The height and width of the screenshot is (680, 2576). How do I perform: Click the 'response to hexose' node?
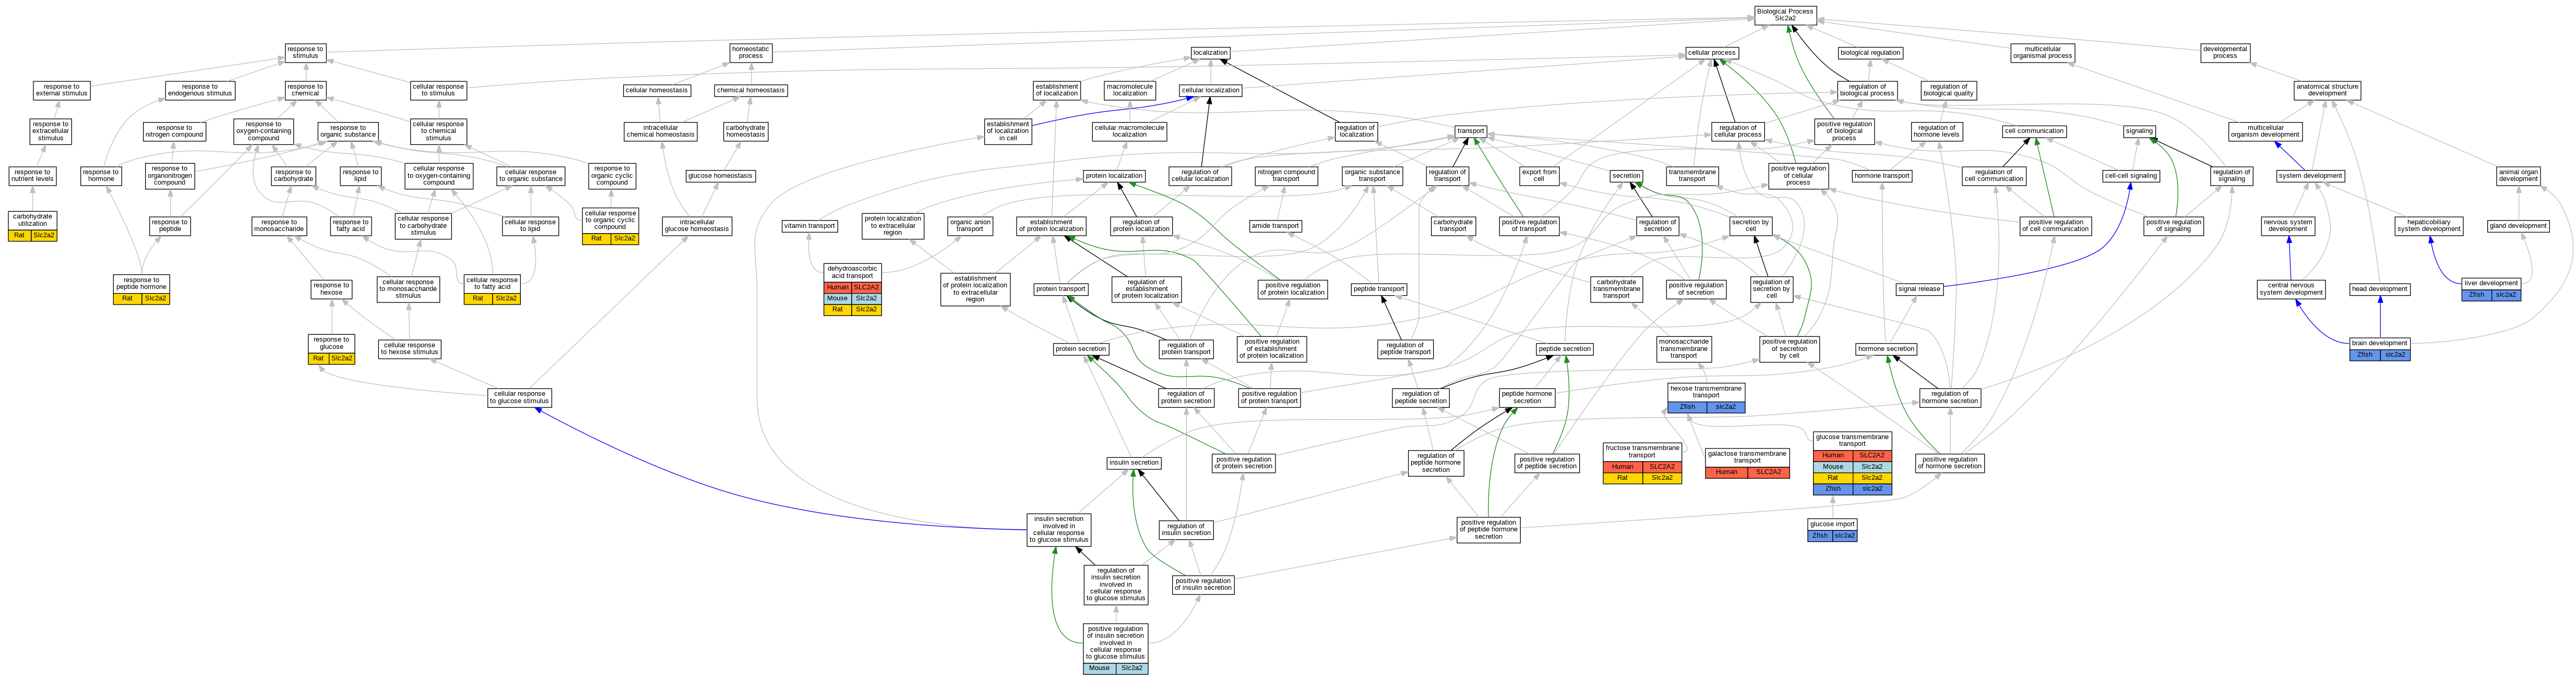(x=331, y=288)
